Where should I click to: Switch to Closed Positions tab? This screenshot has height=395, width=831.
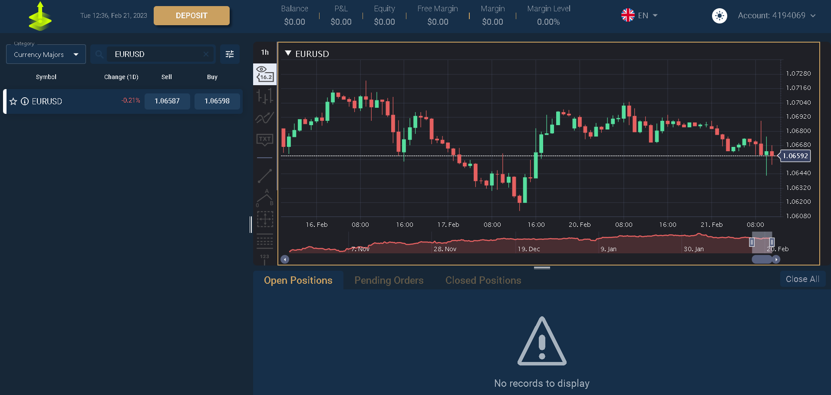pyautogui.click(x=483, y=280)
